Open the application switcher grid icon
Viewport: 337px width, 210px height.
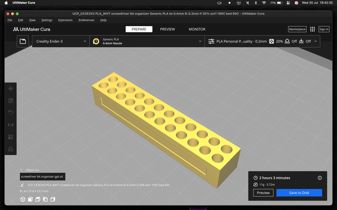[x=313, y=29]
